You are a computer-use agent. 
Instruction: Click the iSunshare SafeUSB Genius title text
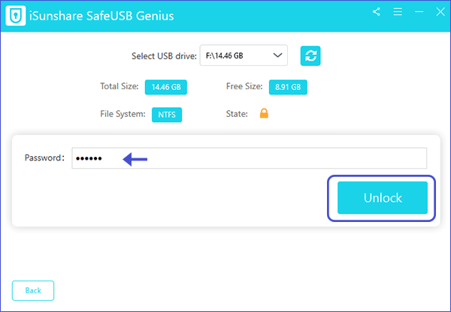[x=101, y=16]
